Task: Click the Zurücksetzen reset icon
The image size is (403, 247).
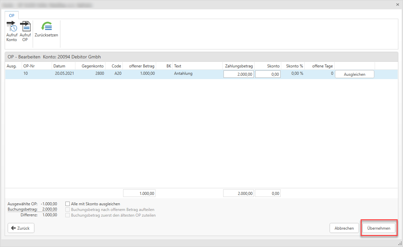Action: pos(46,27)
